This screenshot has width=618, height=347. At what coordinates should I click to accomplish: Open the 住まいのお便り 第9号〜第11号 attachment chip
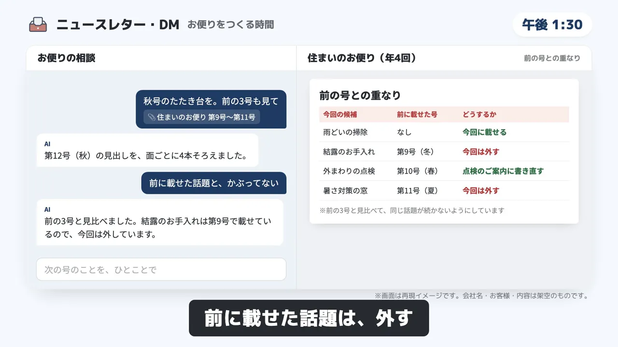tap(201, 117)
